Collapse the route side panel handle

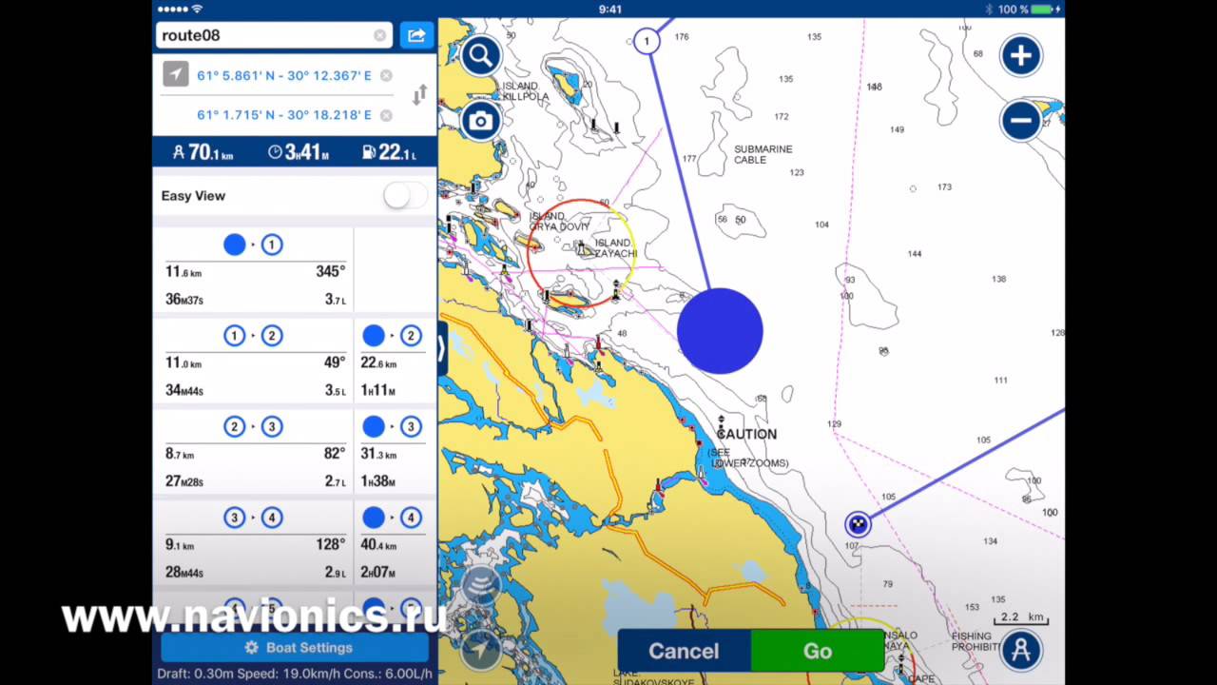coord(442,348)
